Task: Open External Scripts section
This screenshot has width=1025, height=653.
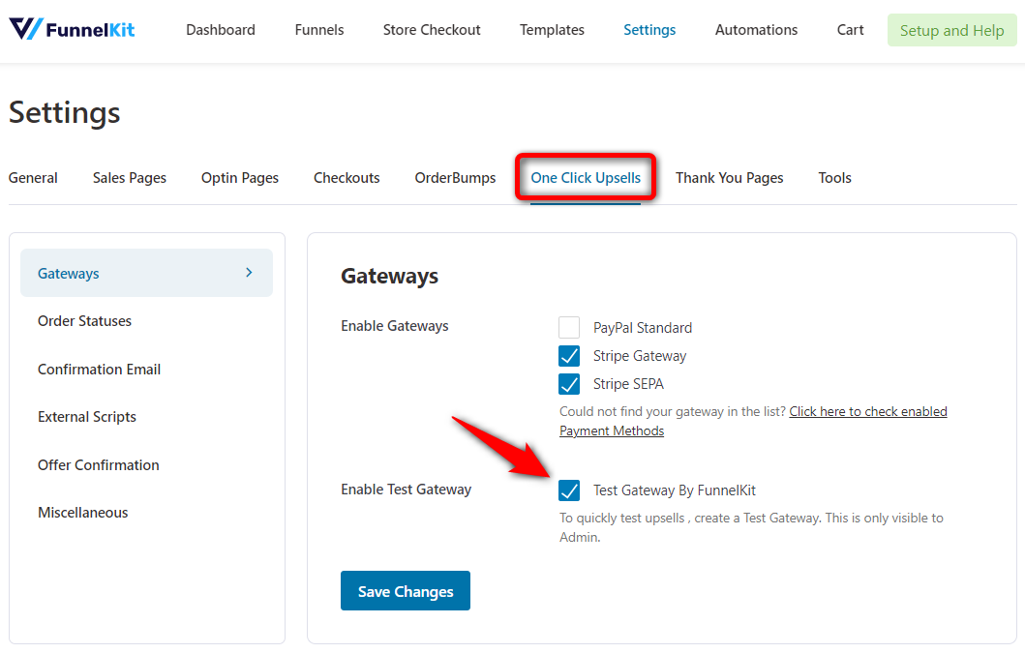Action: point(87,417)
